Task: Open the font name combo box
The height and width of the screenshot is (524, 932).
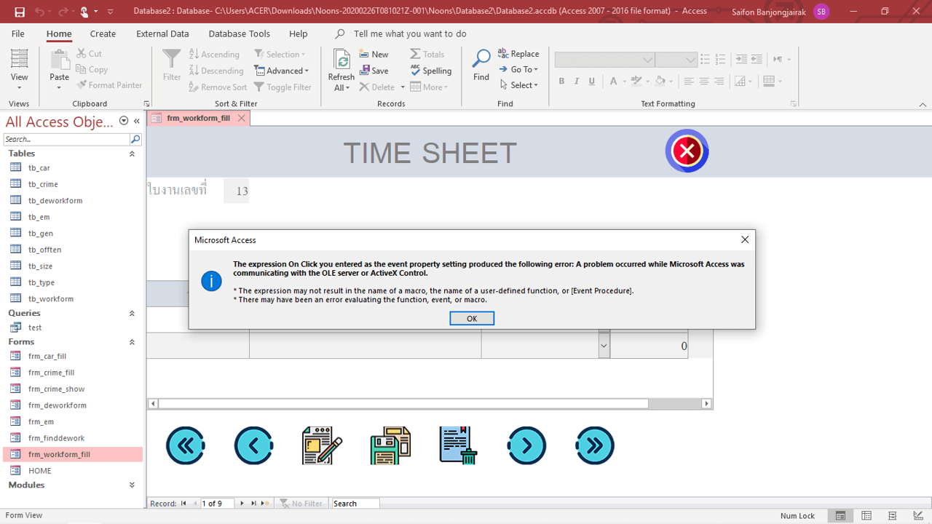Action: [x=604, y=60]
